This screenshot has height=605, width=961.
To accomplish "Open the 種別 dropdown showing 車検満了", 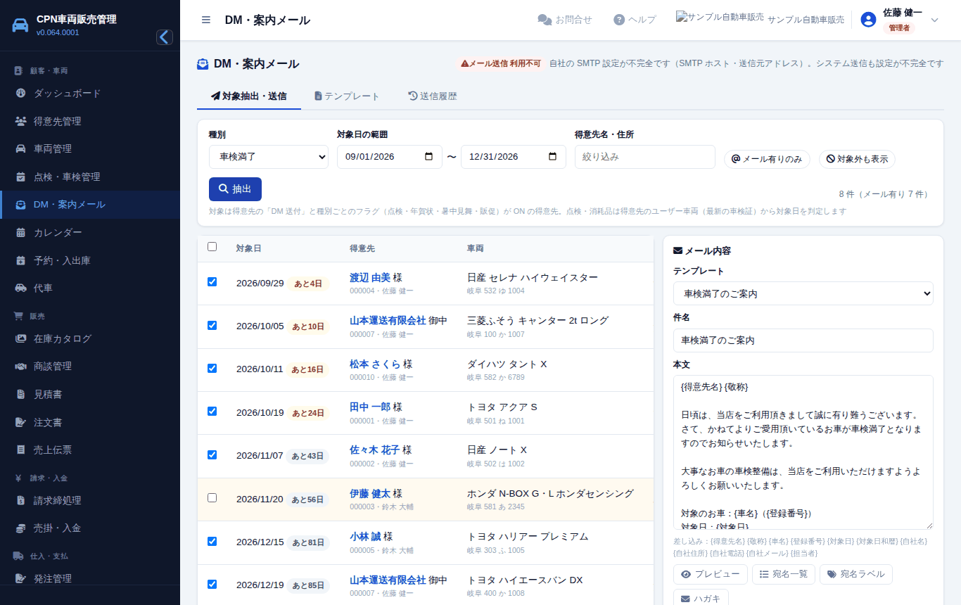I will (269, 157).
